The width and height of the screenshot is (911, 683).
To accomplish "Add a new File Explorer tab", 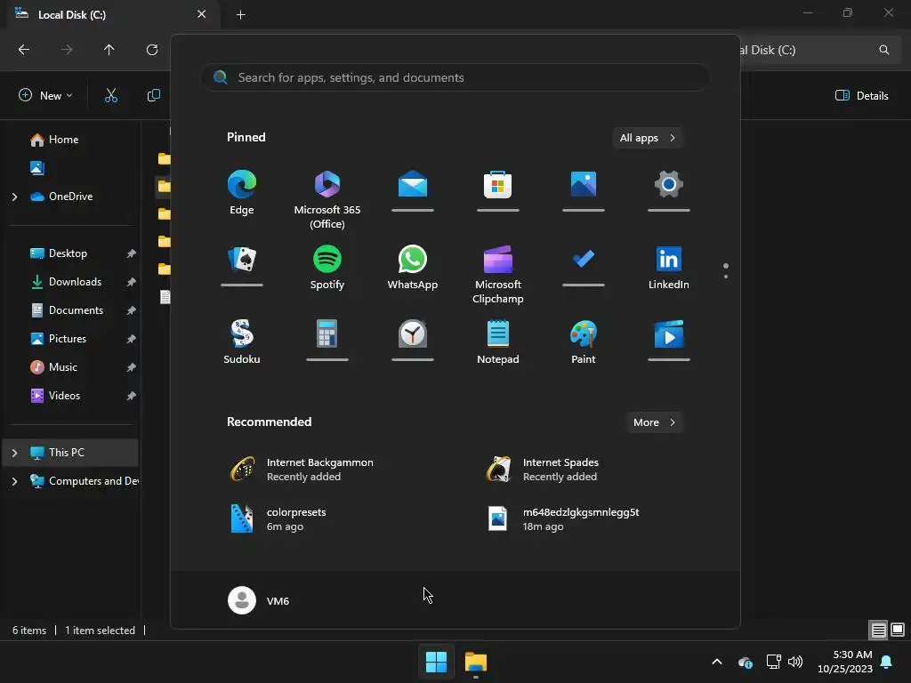I will click(240, 14).
